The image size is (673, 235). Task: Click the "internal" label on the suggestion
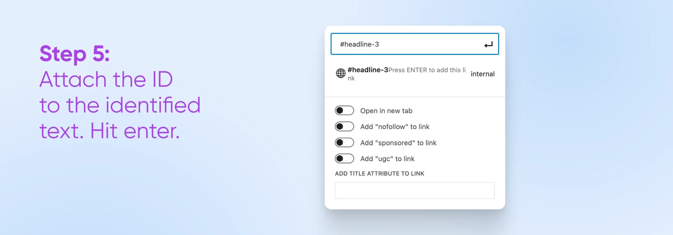coord(482,74)
